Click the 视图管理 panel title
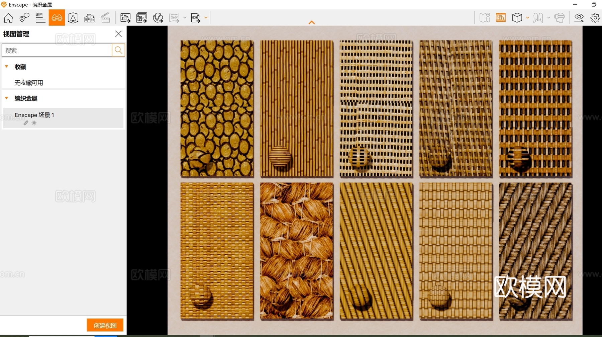 (x=16, y=34)
